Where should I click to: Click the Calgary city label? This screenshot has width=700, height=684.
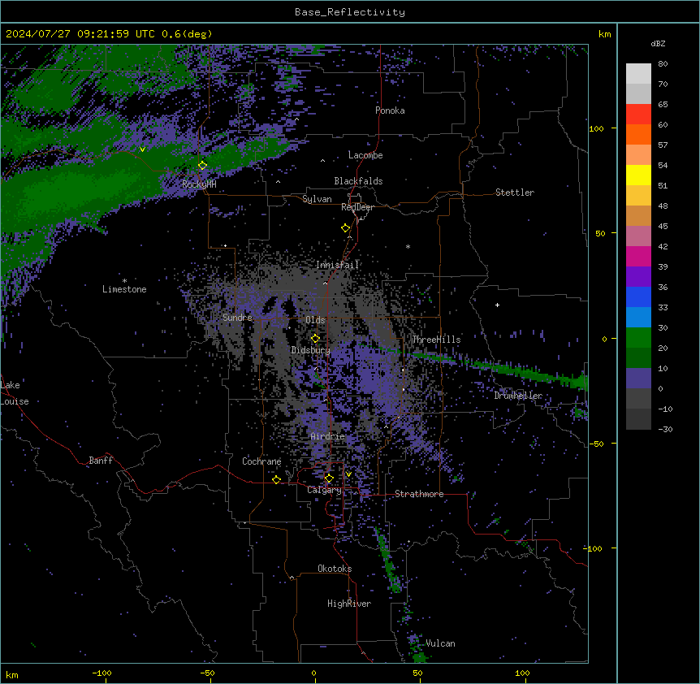pos(324,490)
